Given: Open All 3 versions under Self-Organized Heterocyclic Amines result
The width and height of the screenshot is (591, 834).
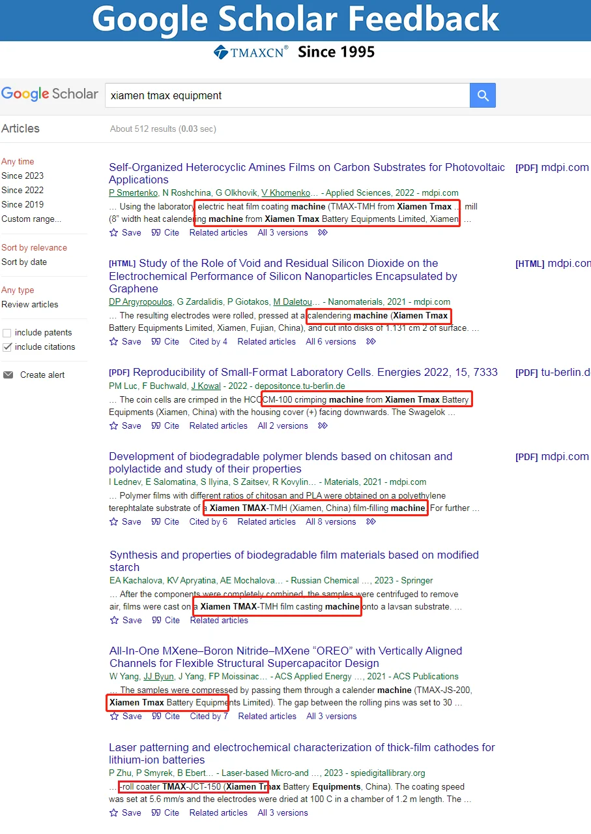Looking at the screenshot, I should 283,232.
